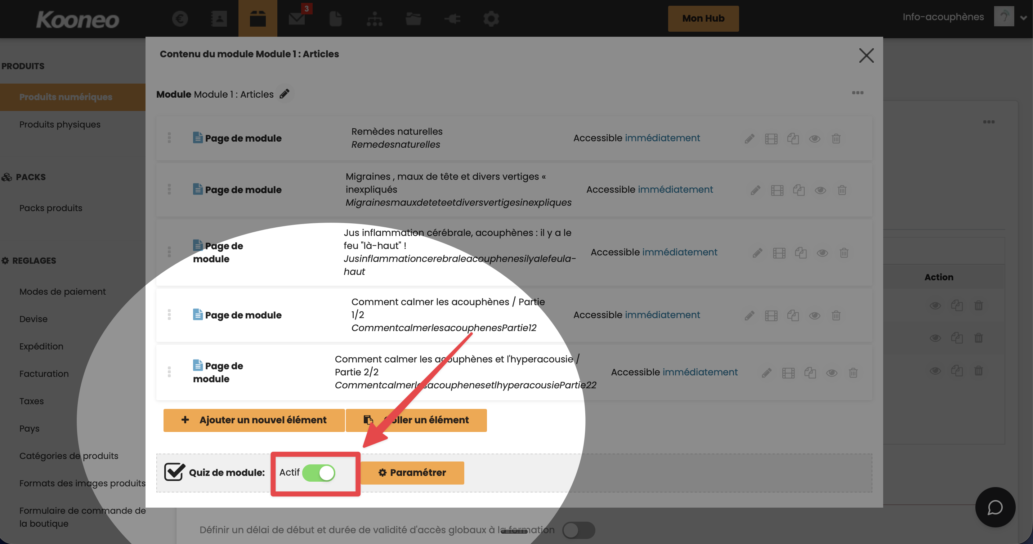The width and height of the screenshot is (1033, 544).
Task: Open the film icon on the Jus inflammation row
Action: tap(779, 253)
